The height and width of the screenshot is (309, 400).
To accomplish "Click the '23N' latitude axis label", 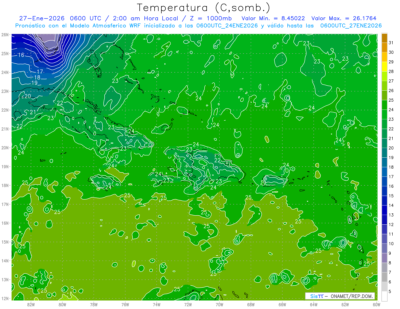I will (x=5, y=91).
